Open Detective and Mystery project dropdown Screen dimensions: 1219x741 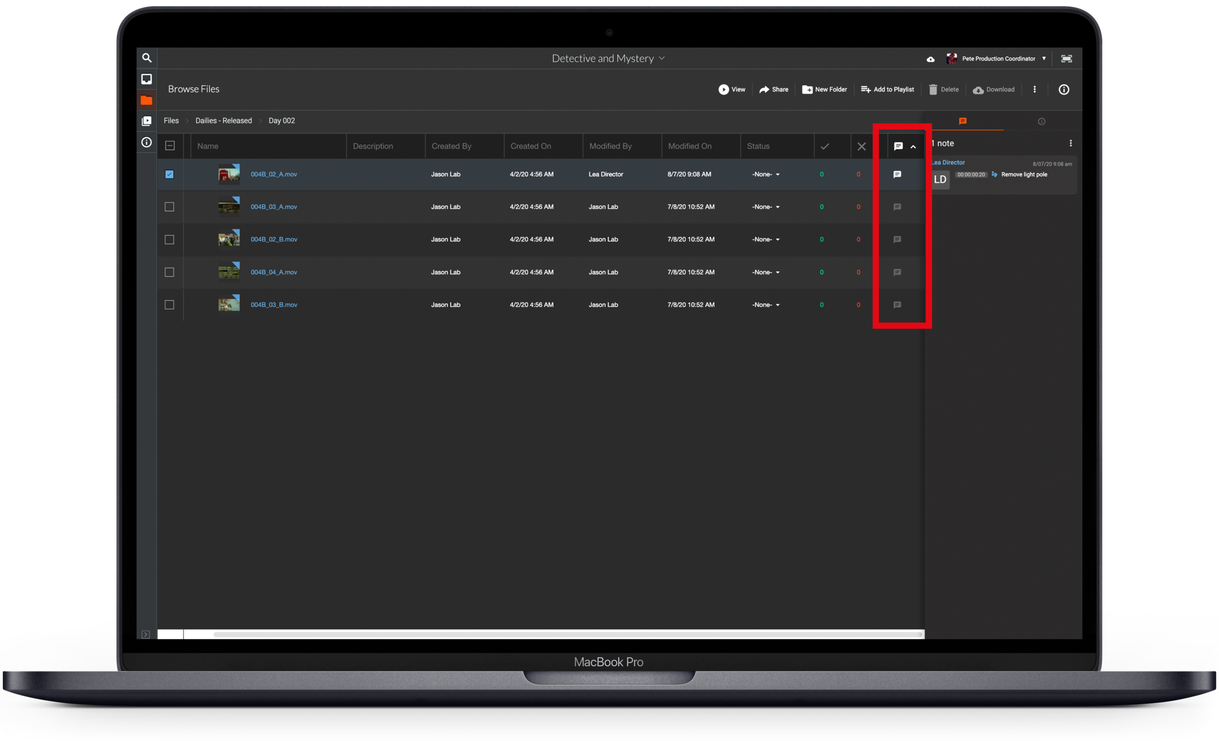point(608,58)
